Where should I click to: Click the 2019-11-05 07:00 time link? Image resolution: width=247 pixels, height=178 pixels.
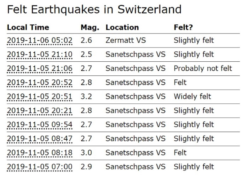(x=39, y=167)
